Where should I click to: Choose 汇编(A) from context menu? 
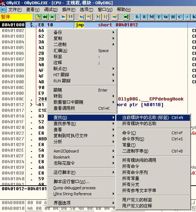tap(82, 51)
